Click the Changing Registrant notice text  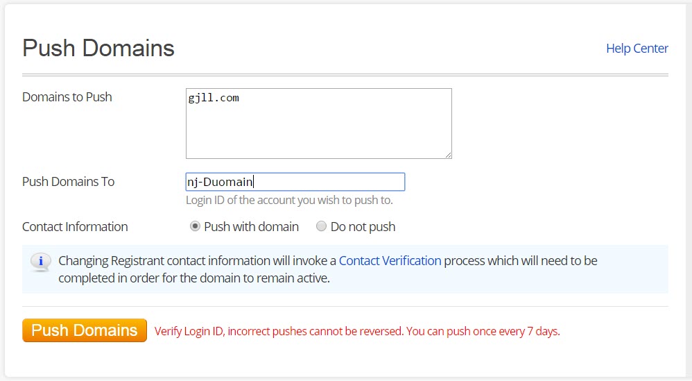point(197,261)
